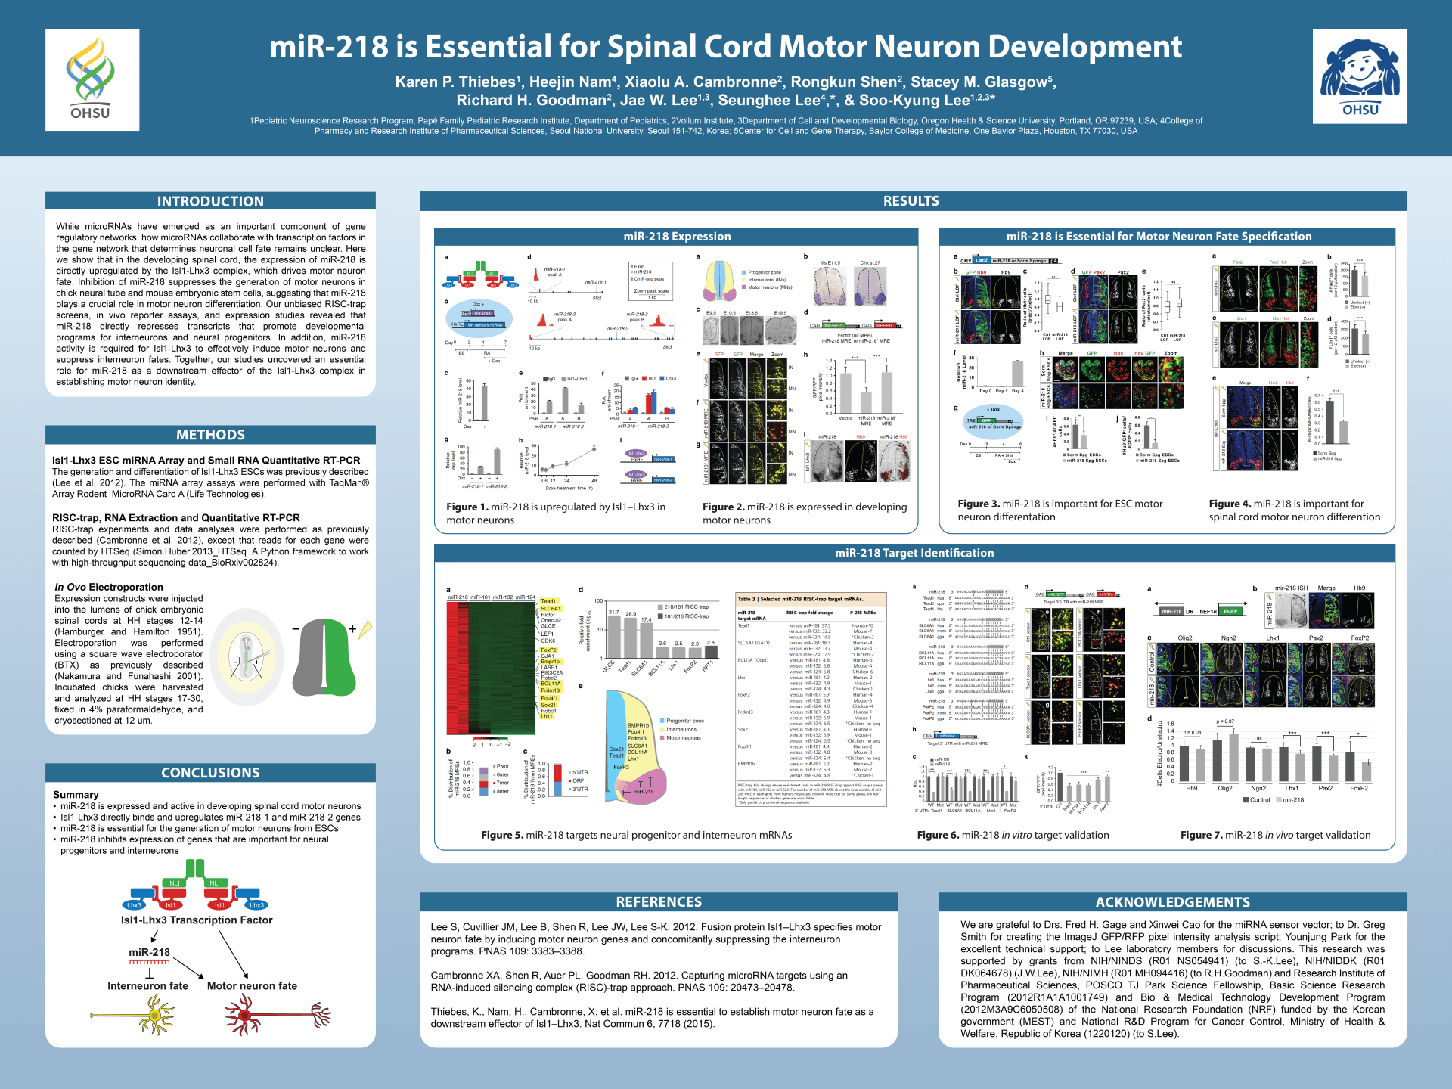Click the 'miR-218 Target Identification' panel heading
The image size is (1452, 1089).
(914, 554)
